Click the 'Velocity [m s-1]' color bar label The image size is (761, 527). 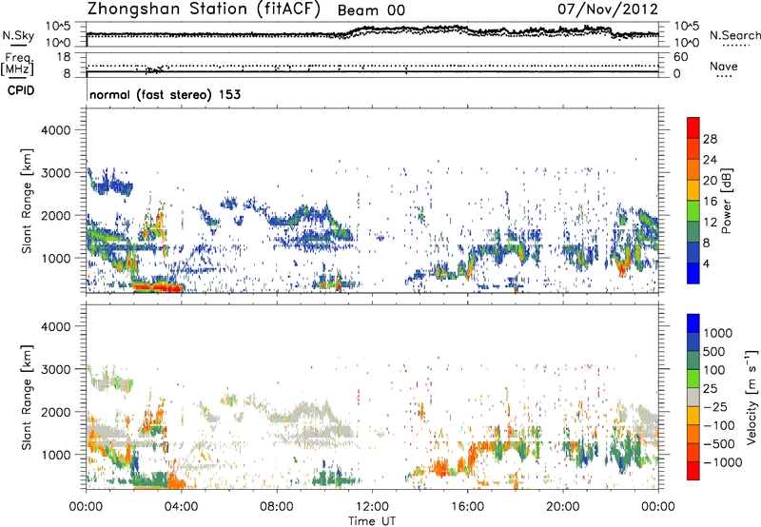[x=751, y=397]
